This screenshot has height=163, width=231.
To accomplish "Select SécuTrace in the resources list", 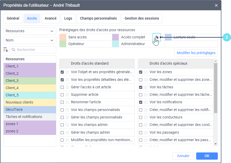I will click(30, 109).
